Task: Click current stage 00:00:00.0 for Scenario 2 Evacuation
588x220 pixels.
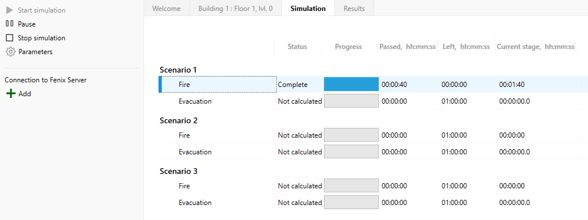Action: point(514,152)
